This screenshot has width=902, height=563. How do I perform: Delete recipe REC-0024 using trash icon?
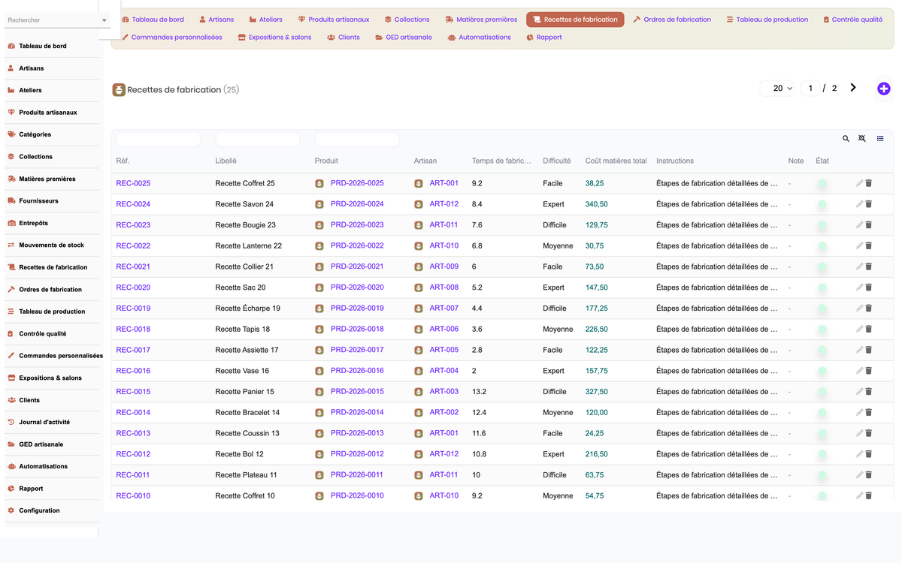869,204
